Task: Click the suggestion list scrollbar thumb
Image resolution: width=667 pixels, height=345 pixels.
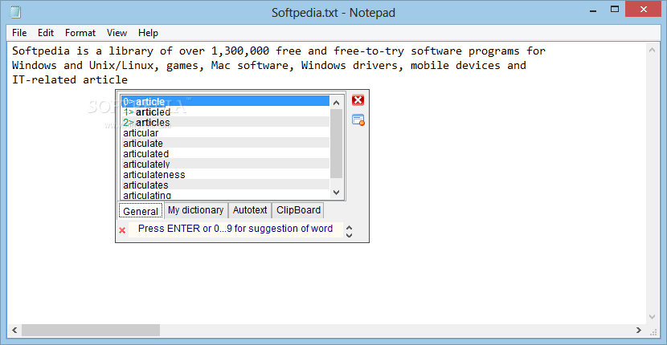Action: pos(336,144)
